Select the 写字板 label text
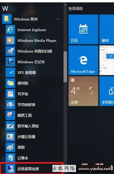Image resolution: width=114 pixels, height=174 pixels. point(23,94)
